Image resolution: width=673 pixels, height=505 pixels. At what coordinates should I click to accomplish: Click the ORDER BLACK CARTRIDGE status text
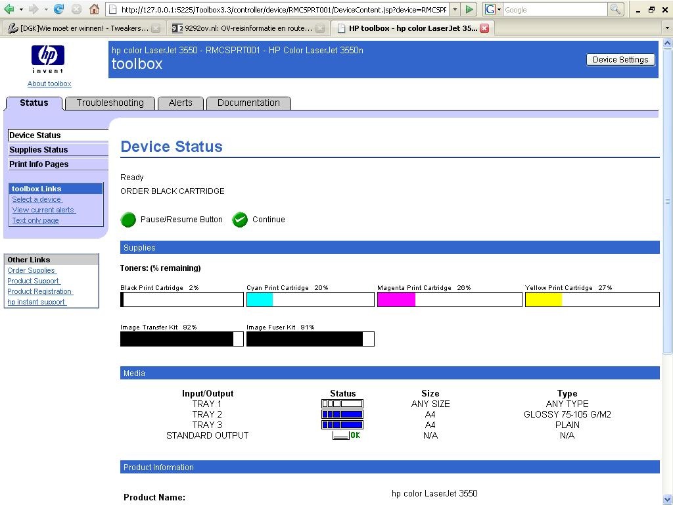173,191
